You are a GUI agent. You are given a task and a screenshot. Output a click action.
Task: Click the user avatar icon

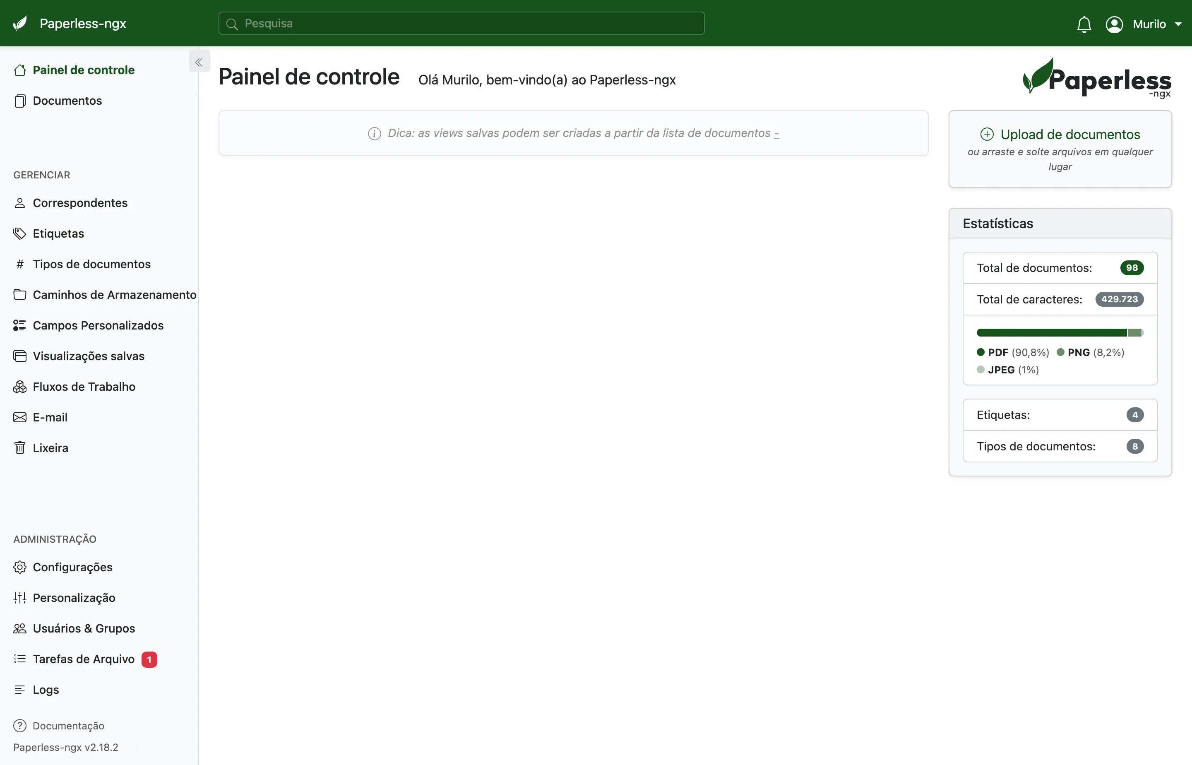[1114, 24]
